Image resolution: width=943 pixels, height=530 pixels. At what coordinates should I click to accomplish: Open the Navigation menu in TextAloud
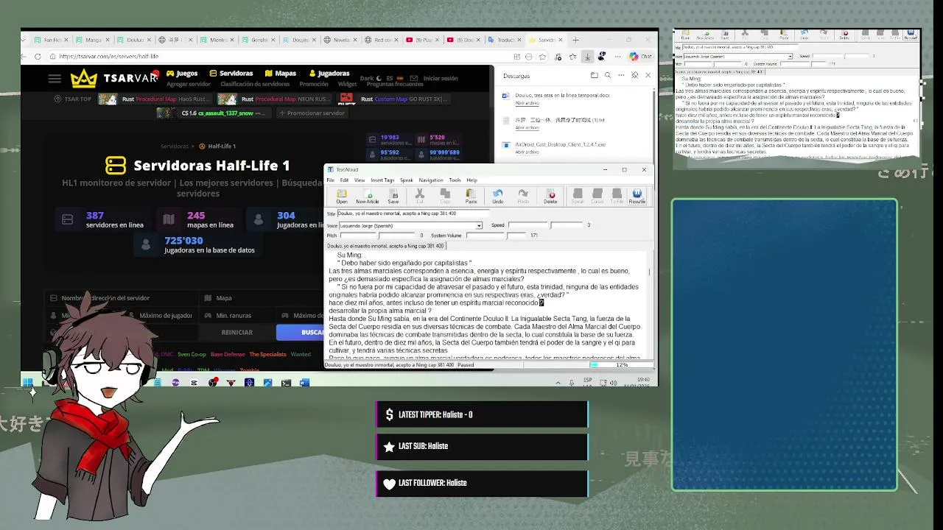click(x=431, y=180)
